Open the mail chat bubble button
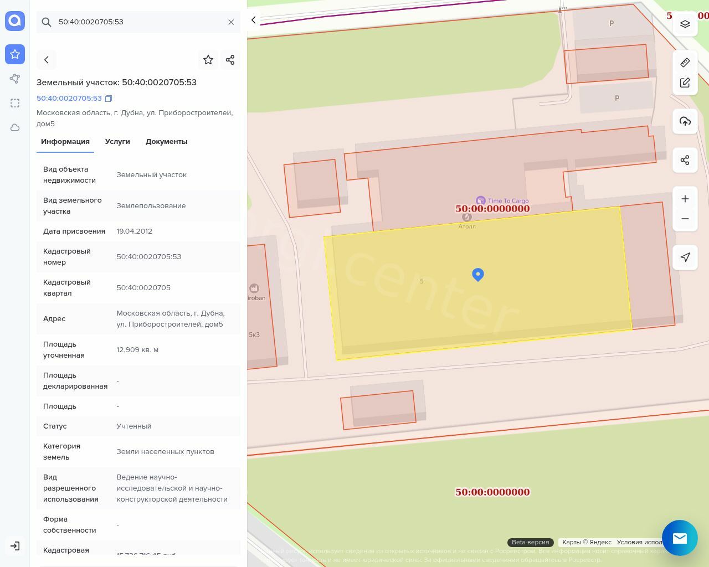Image resolution: width=709 pixels, height=567 pixels. pyautogui.click(x=679, y=538)
